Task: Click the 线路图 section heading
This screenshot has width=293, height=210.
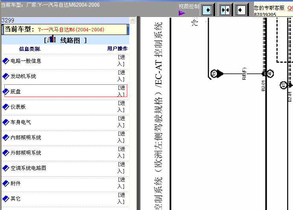Action: (x=70, y=40)
